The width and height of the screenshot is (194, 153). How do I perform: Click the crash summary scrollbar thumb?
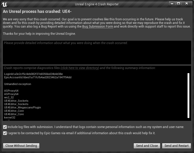point(188,96)
